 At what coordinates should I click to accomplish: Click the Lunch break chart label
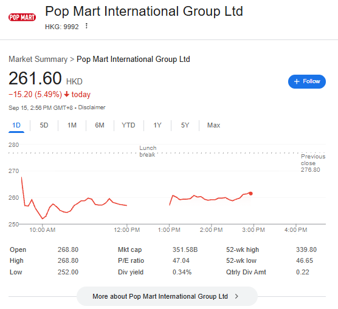point(148,151)
